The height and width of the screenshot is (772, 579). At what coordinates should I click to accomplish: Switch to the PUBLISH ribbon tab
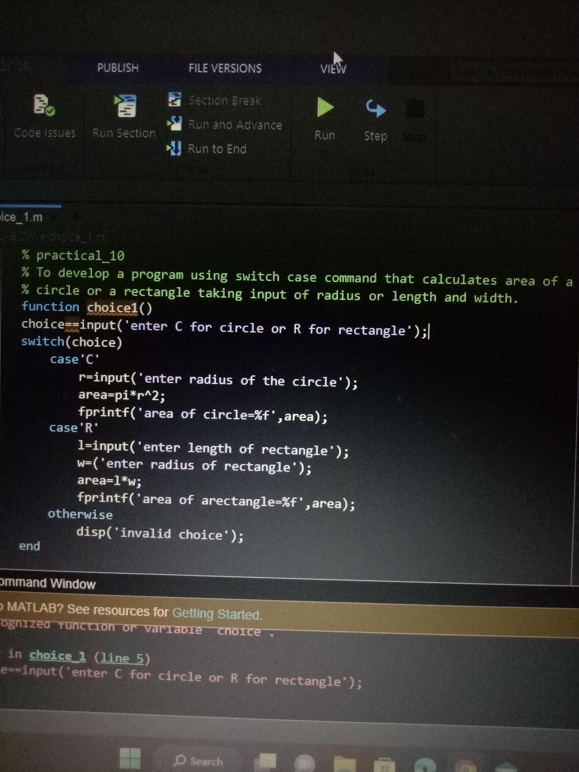(118, 69)
